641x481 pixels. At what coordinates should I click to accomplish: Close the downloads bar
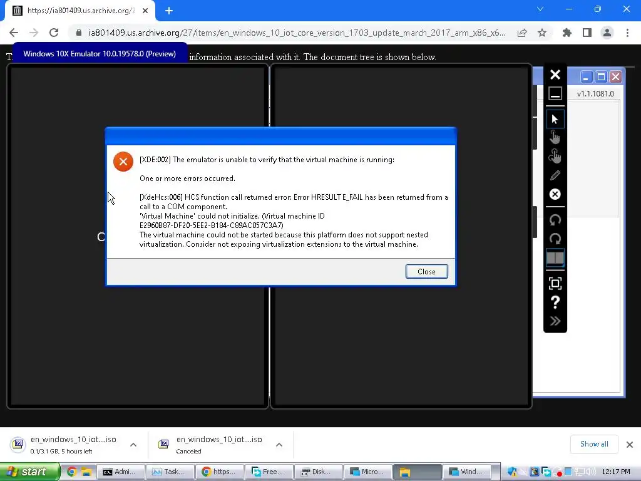coord(630,445)
